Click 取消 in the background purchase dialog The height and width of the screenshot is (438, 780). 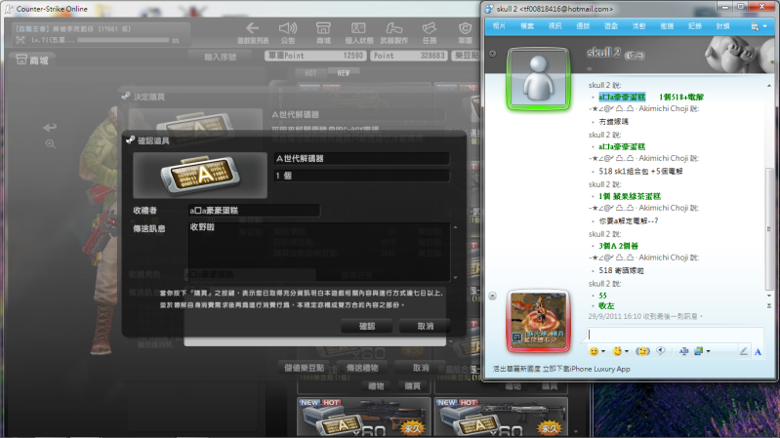pyautogui.click(x=421, y=368)
